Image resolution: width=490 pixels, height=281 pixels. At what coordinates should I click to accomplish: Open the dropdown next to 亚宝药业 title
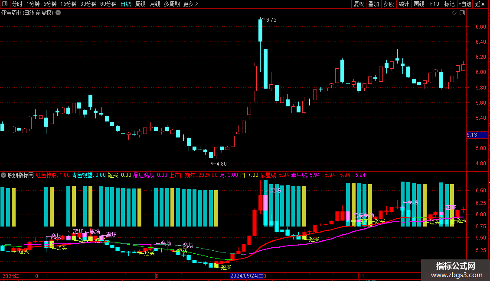[58, 13]
